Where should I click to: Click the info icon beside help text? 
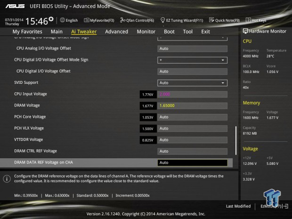tap(7, 179)
